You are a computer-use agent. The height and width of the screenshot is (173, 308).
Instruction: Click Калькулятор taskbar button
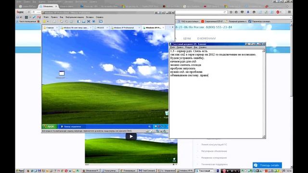point(110,171)
